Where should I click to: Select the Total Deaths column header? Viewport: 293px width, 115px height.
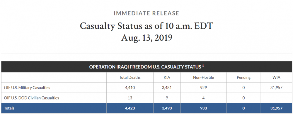click(130, 78)
